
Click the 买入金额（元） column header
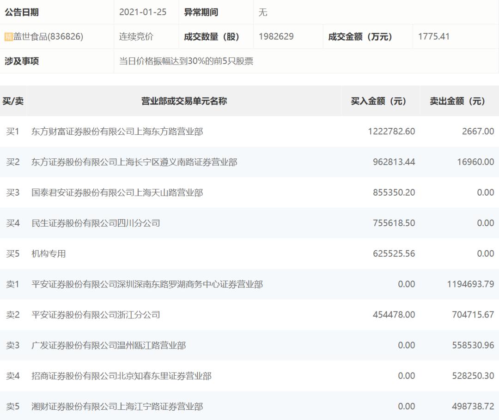point(378,101)
